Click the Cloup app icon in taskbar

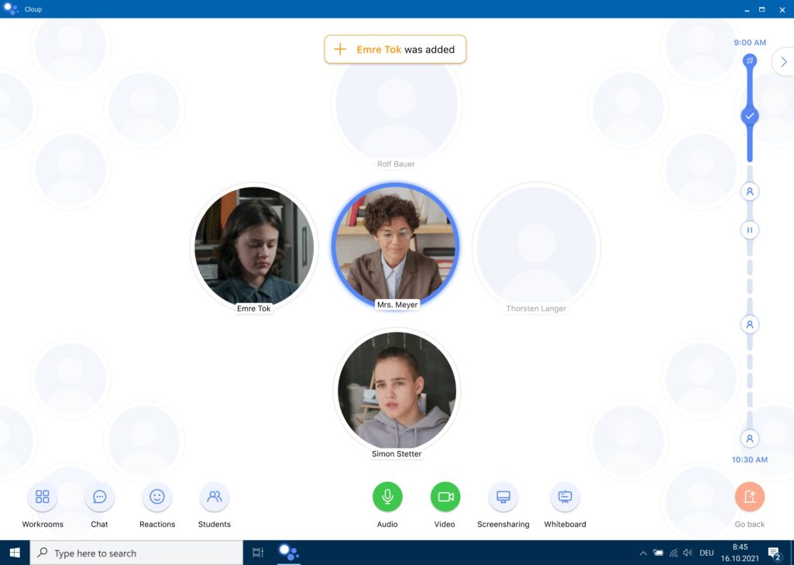pos(289,553)
